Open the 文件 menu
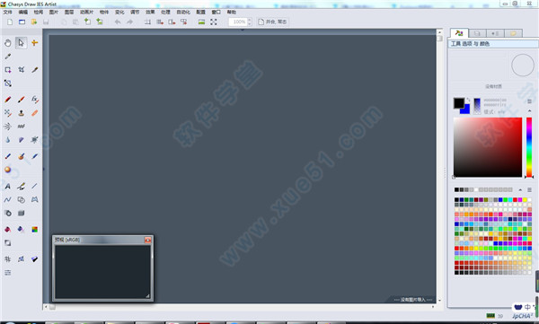 [x=7, y=12]
